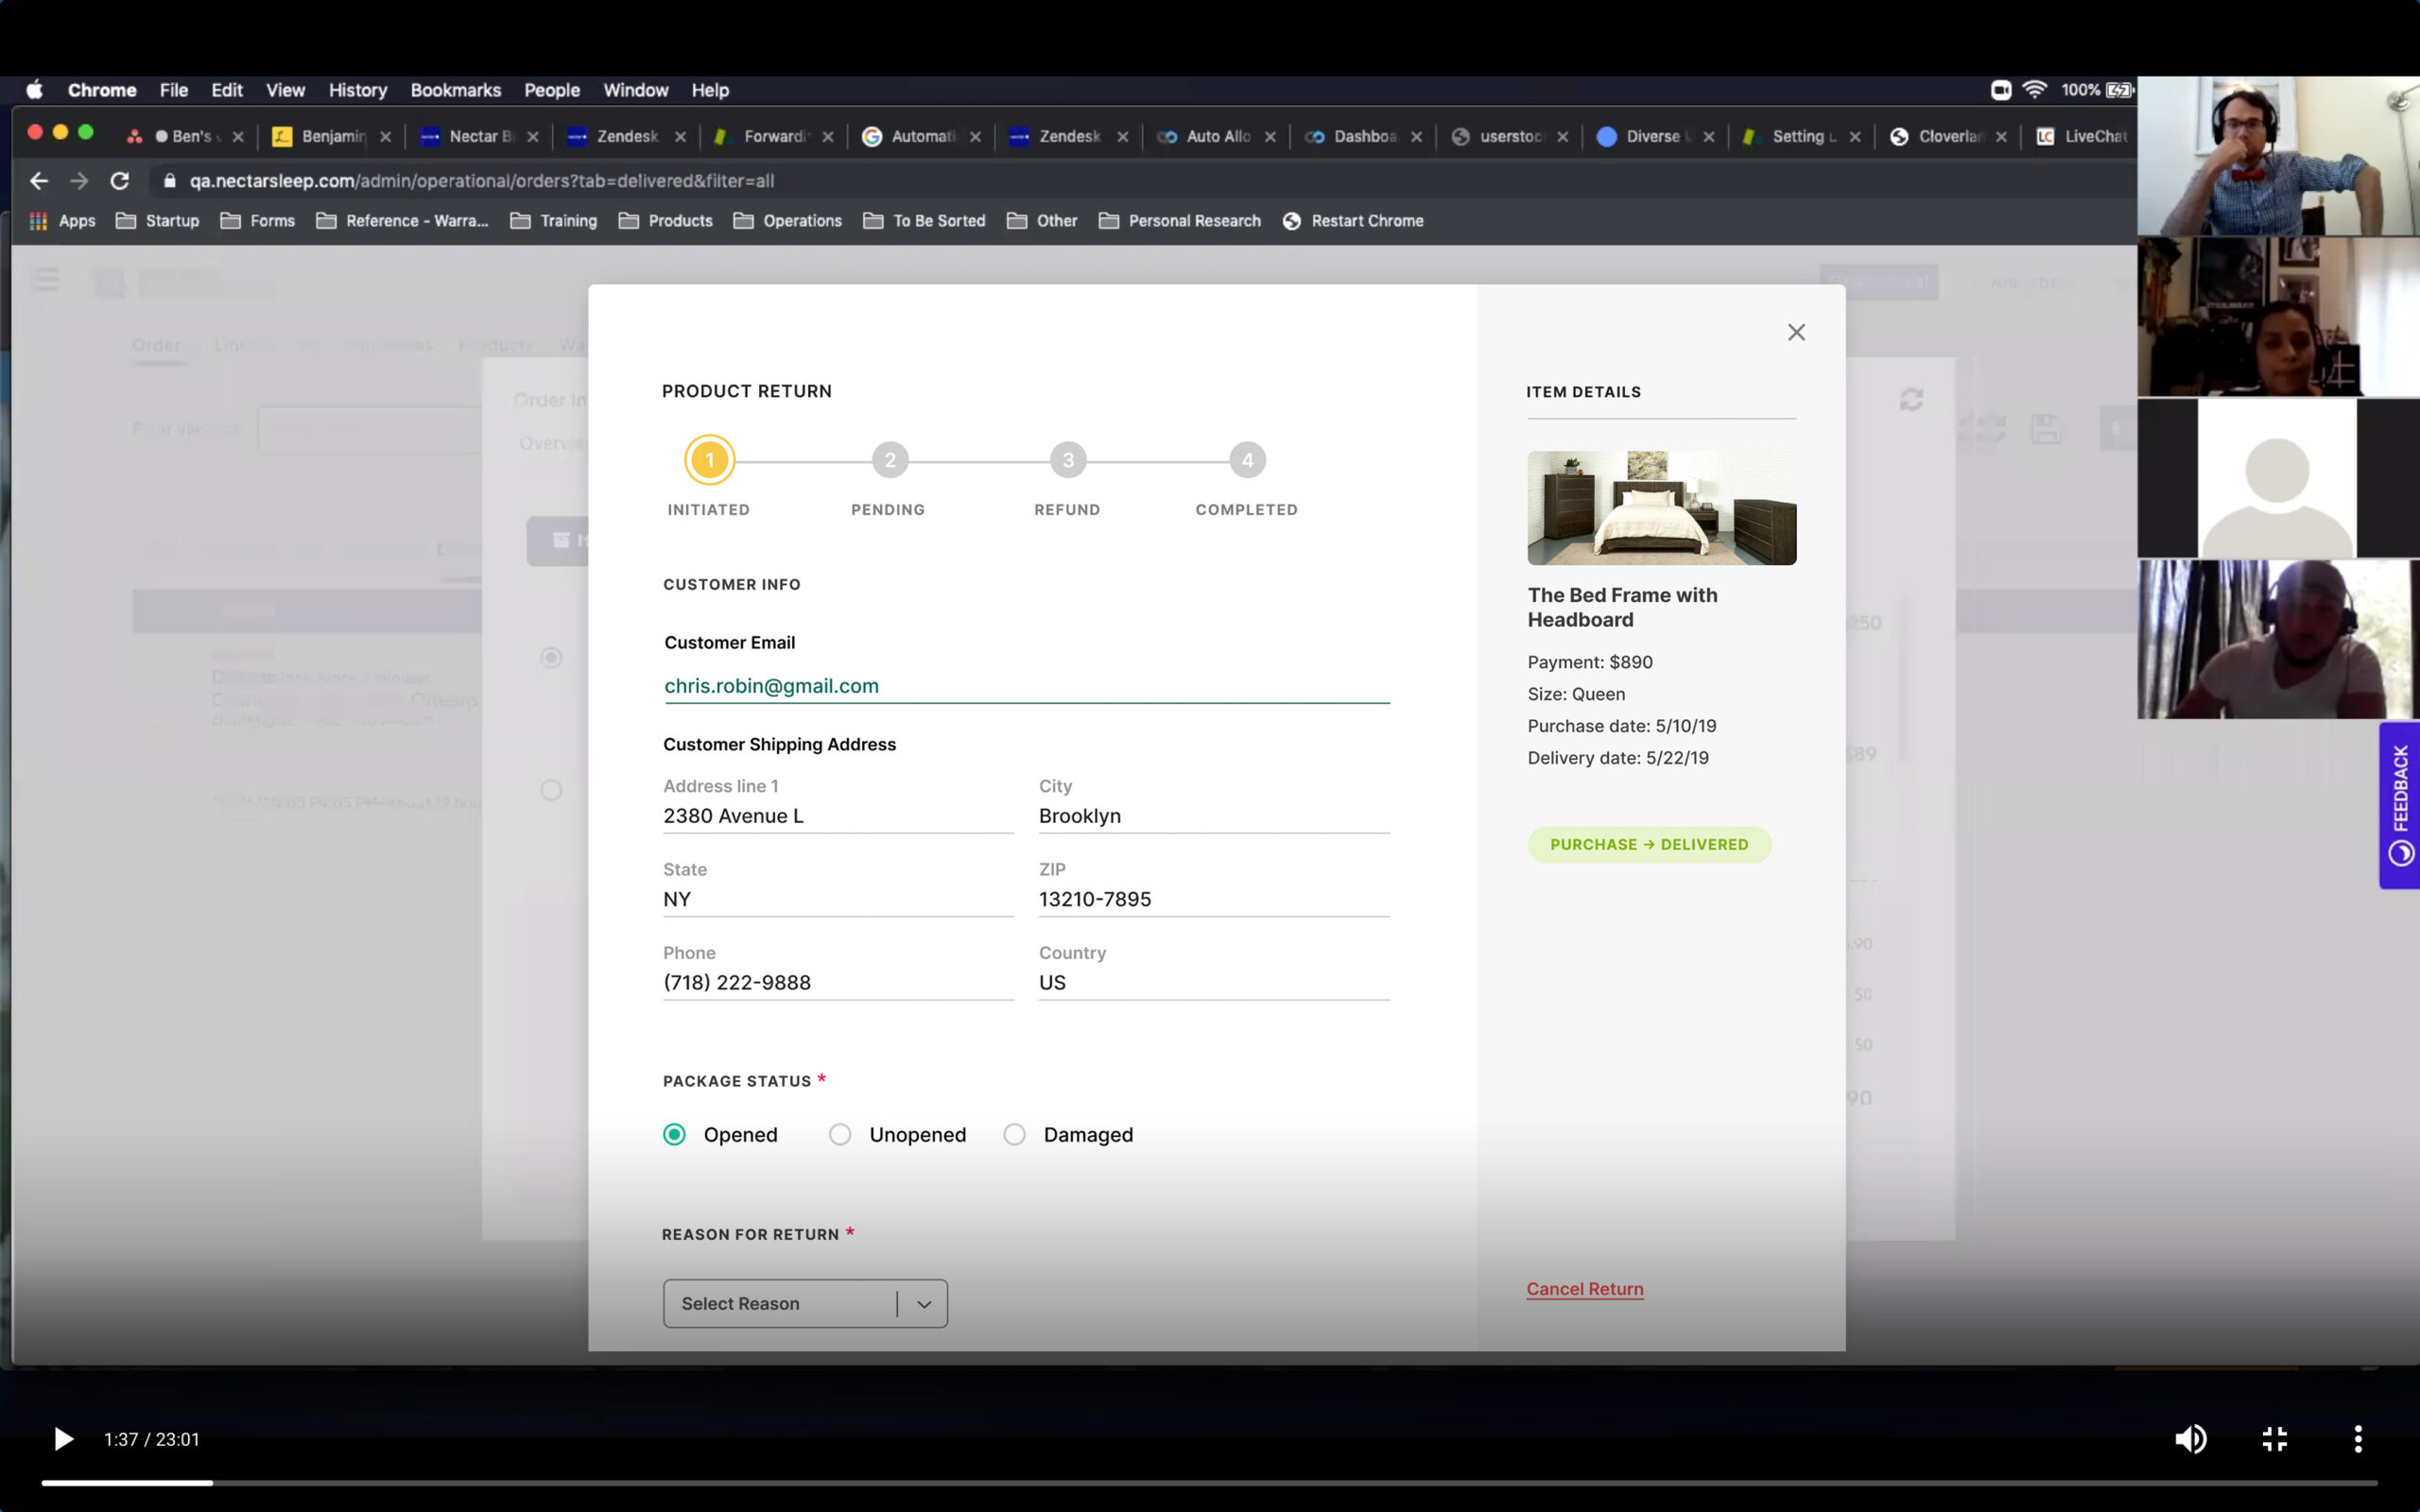
Task: Click the PURCHASE → DELIVERED status badge
Action: [x=1649, y=843]
